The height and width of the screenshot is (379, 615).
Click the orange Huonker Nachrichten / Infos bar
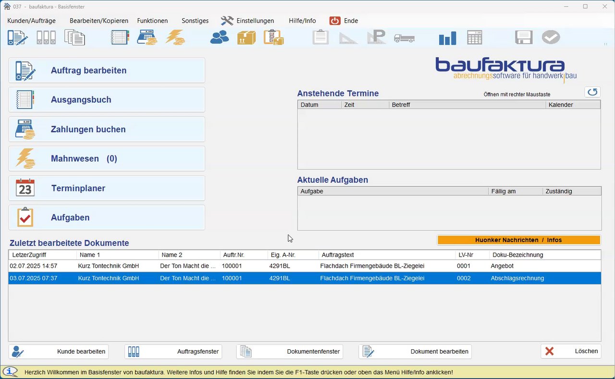(519, 240)
